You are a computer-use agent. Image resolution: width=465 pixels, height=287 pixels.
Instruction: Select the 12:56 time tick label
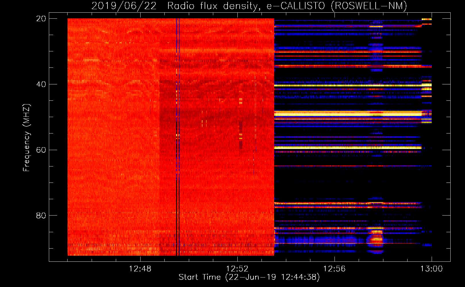(x=335, y=269)
